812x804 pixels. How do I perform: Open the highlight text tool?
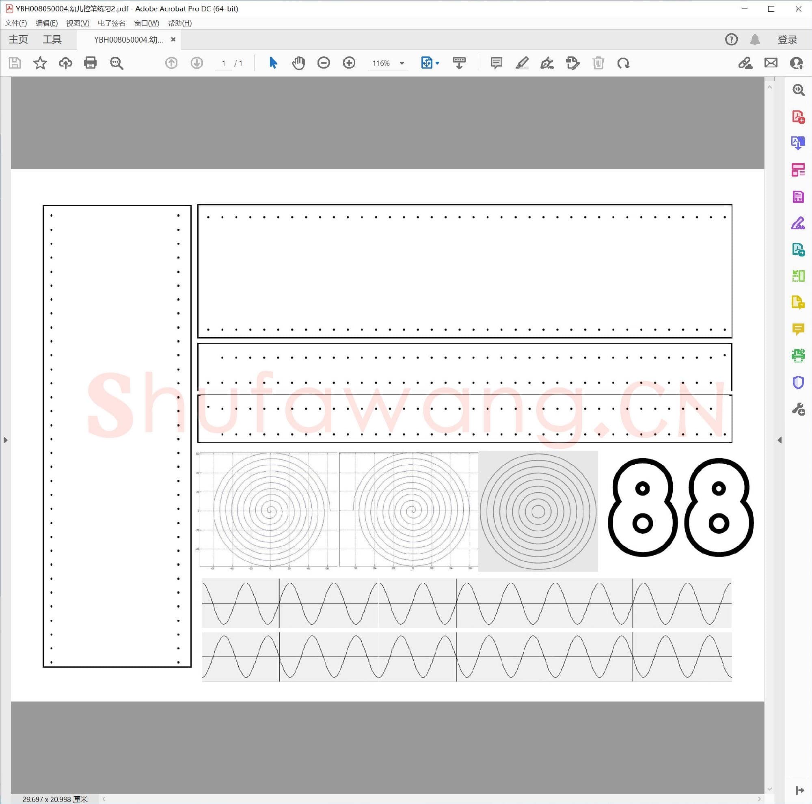pos(522,63)
